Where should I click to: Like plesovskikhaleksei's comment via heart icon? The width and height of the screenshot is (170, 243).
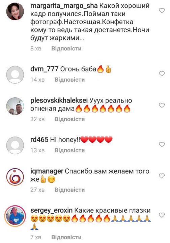tap(162, 105)
